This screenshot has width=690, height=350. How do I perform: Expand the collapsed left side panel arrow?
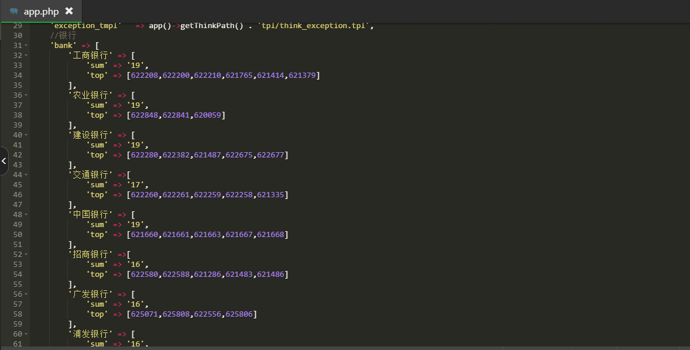[4, 161]
